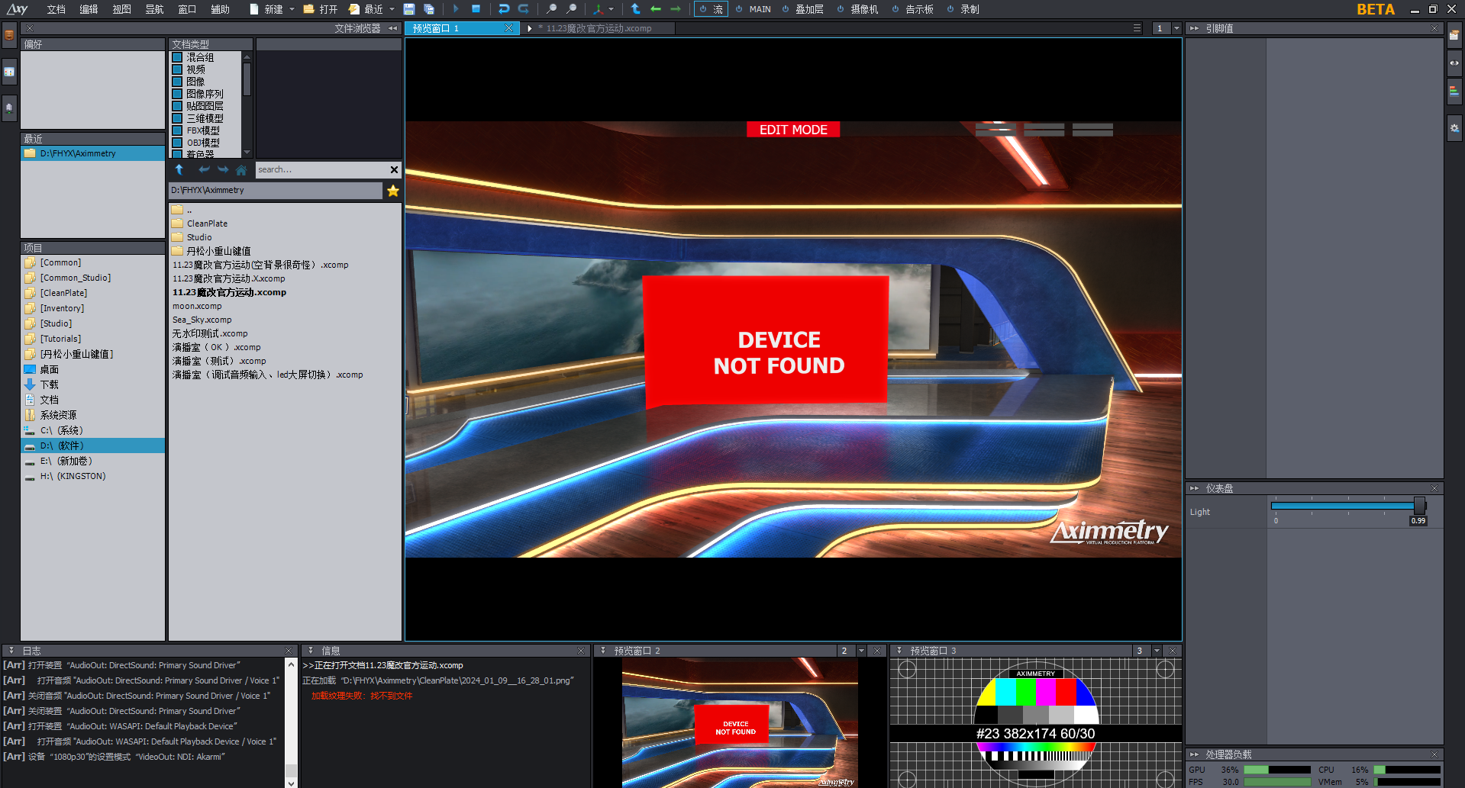Adjust the Light slider handle
1465x788 pixels.
[1419, 506]
